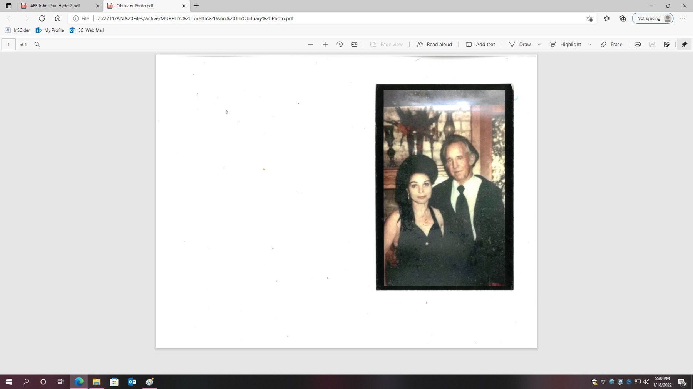Screen dimensions: 693x389
Task: Print the PDF document
Action: (638, 45)
